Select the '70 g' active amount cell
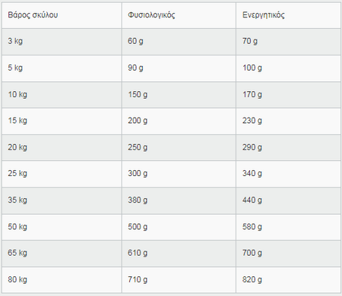 pos(288,42)
